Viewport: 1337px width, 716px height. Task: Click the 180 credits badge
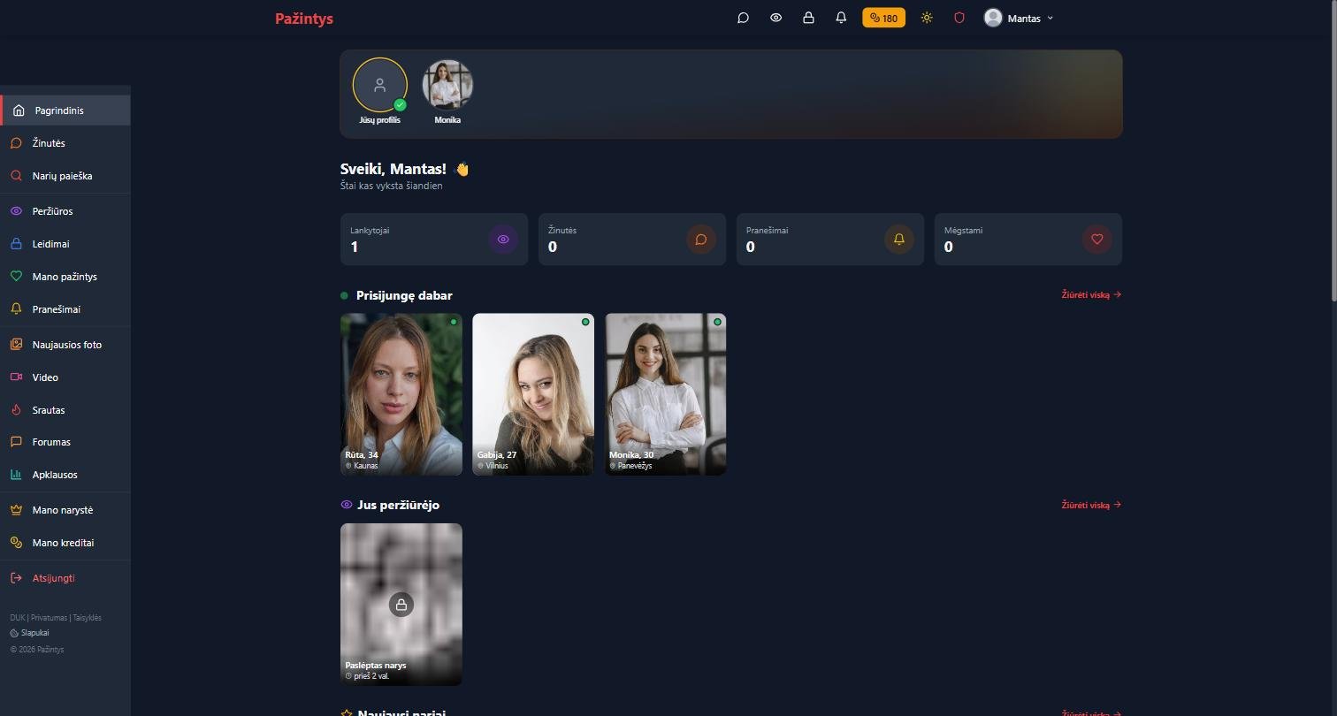tap(883, 18)
